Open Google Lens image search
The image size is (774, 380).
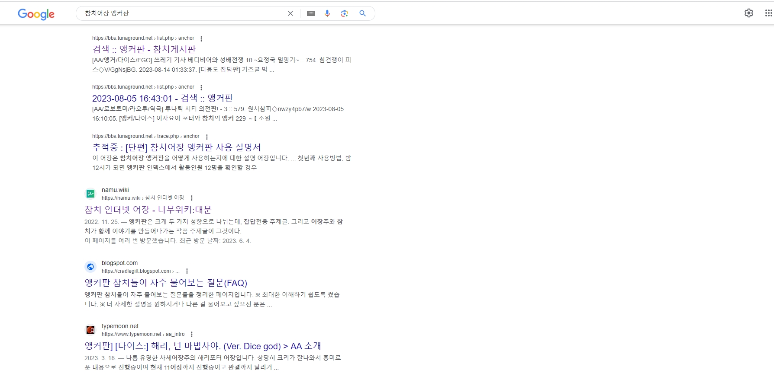pos(345,13)
